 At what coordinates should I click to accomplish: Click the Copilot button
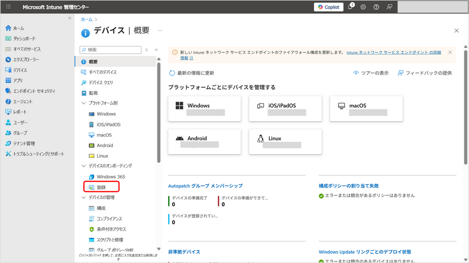pyautogui.click(x=329, y=7)
